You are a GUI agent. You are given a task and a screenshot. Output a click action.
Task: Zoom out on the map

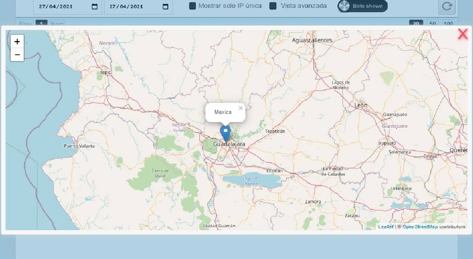pos(17,55)
